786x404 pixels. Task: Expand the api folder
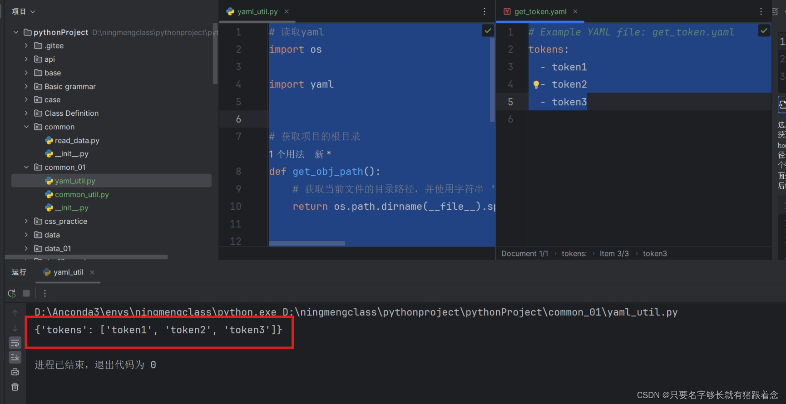26,59
